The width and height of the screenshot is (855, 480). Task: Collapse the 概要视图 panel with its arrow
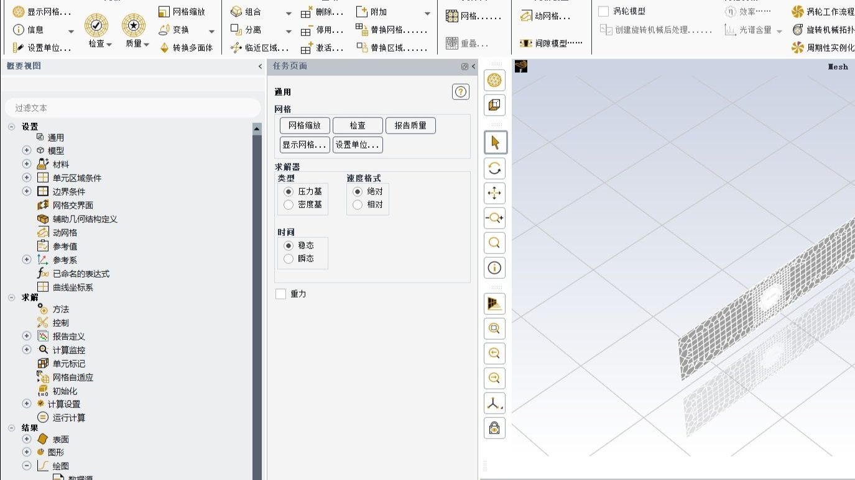[260, 66]
